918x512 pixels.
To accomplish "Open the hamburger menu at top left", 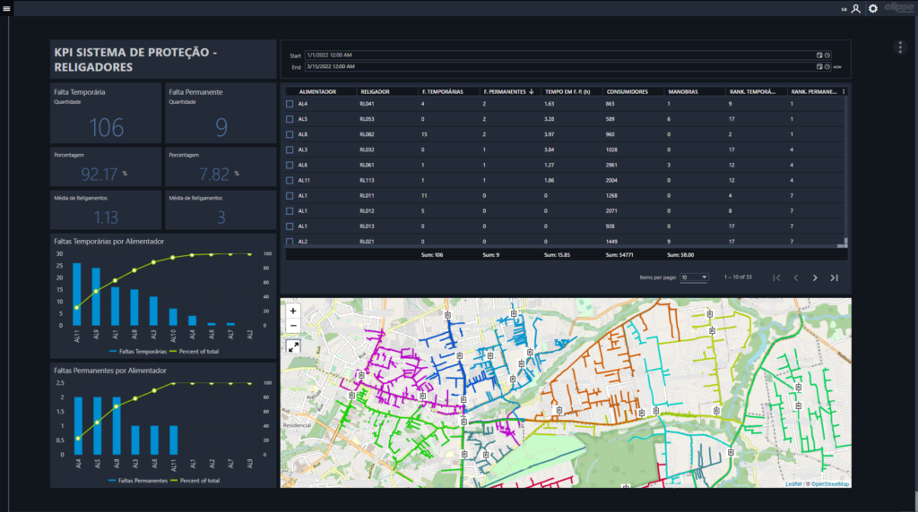I will point(6,9).
